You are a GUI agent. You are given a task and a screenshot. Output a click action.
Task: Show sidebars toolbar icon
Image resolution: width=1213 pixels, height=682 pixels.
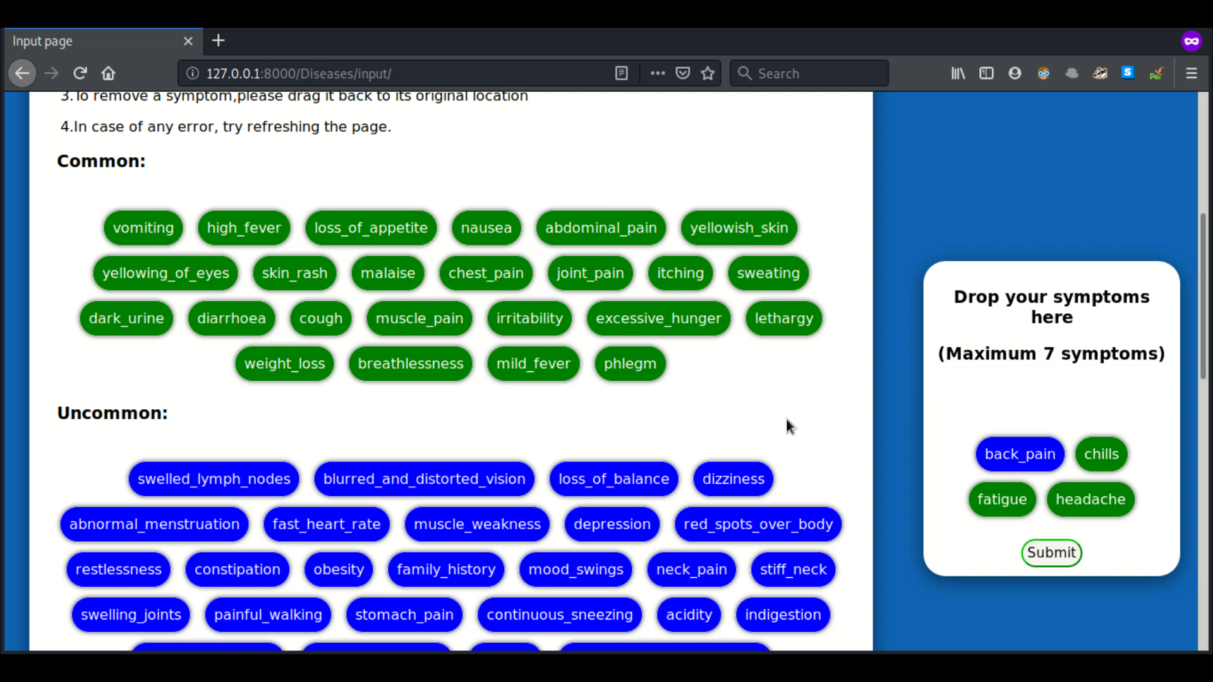(x=986, y=73)
